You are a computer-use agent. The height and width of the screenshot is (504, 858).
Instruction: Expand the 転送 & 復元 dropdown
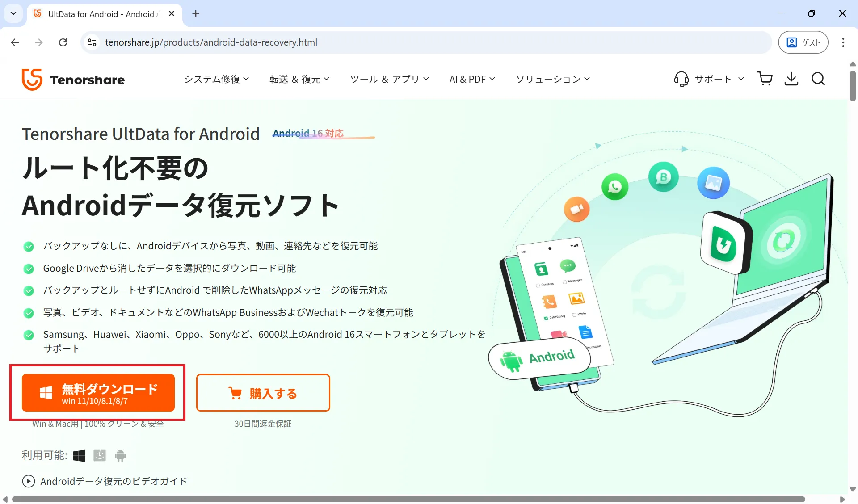click(x=299, y=79)
